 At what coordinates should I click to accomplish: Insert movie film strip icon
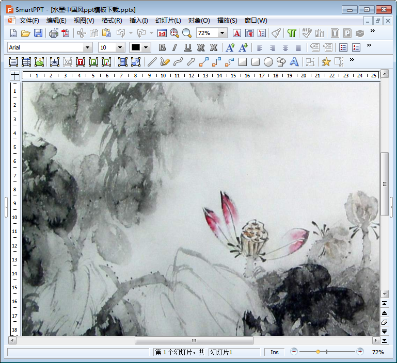point(123,62)
